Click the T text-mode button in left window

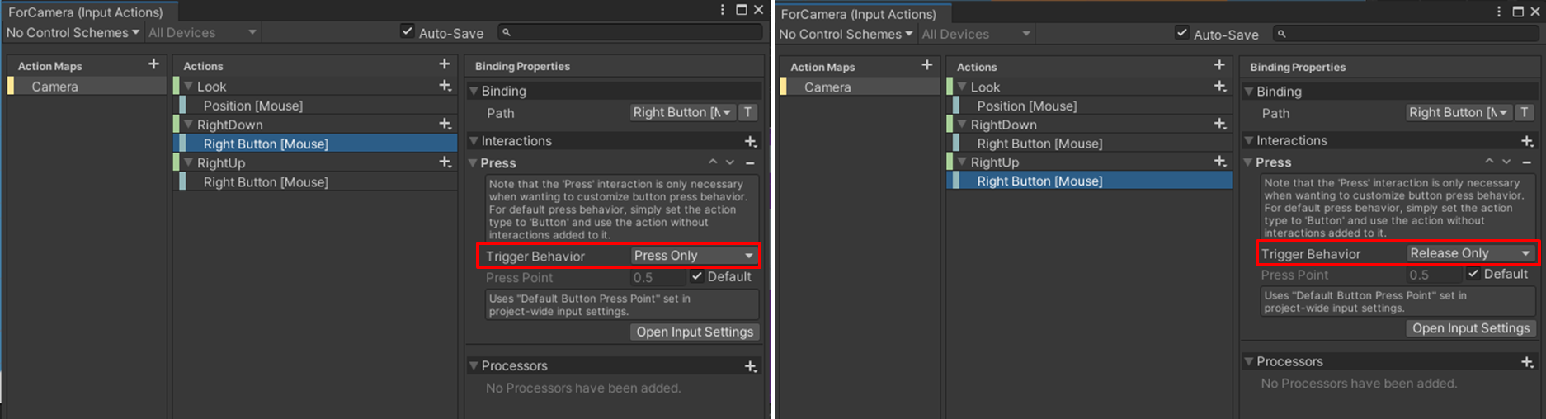[747, 112]
